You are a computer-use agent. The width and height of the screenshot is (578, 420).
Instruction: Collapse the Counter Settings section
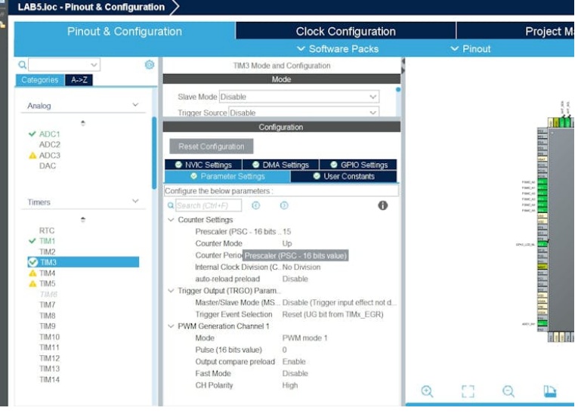(171, 220)
